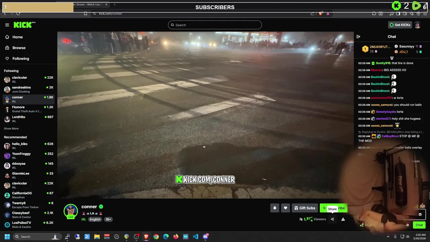
Task: Open Microsoft Edge from taskbar
Action: (x=166, y=237)
